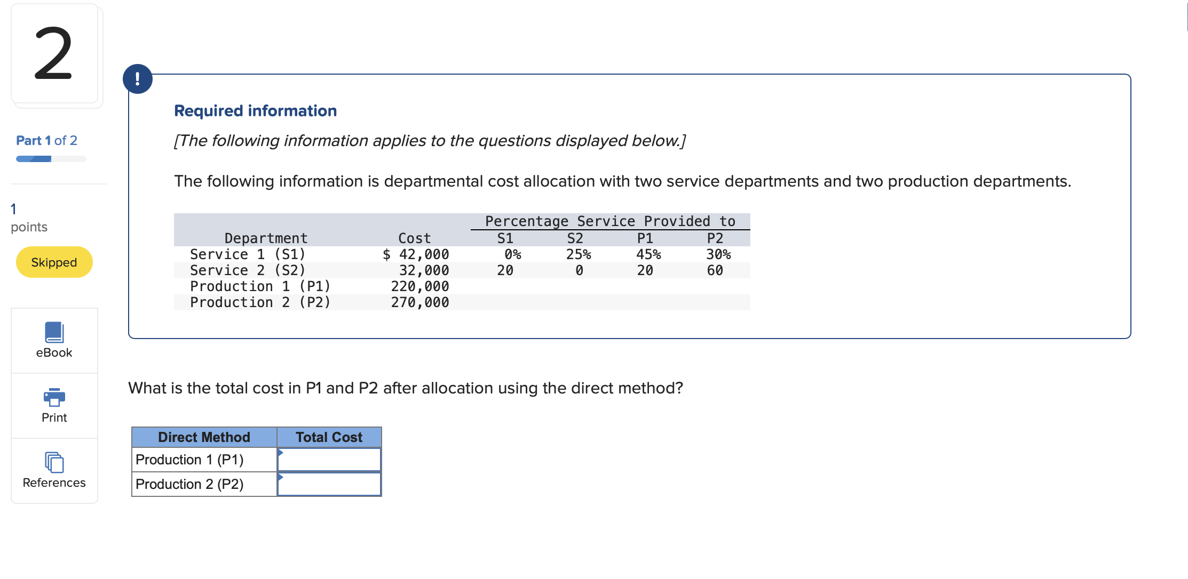Select the question number 2 card
Screen dimensions: 1188x579
point(54,53)
